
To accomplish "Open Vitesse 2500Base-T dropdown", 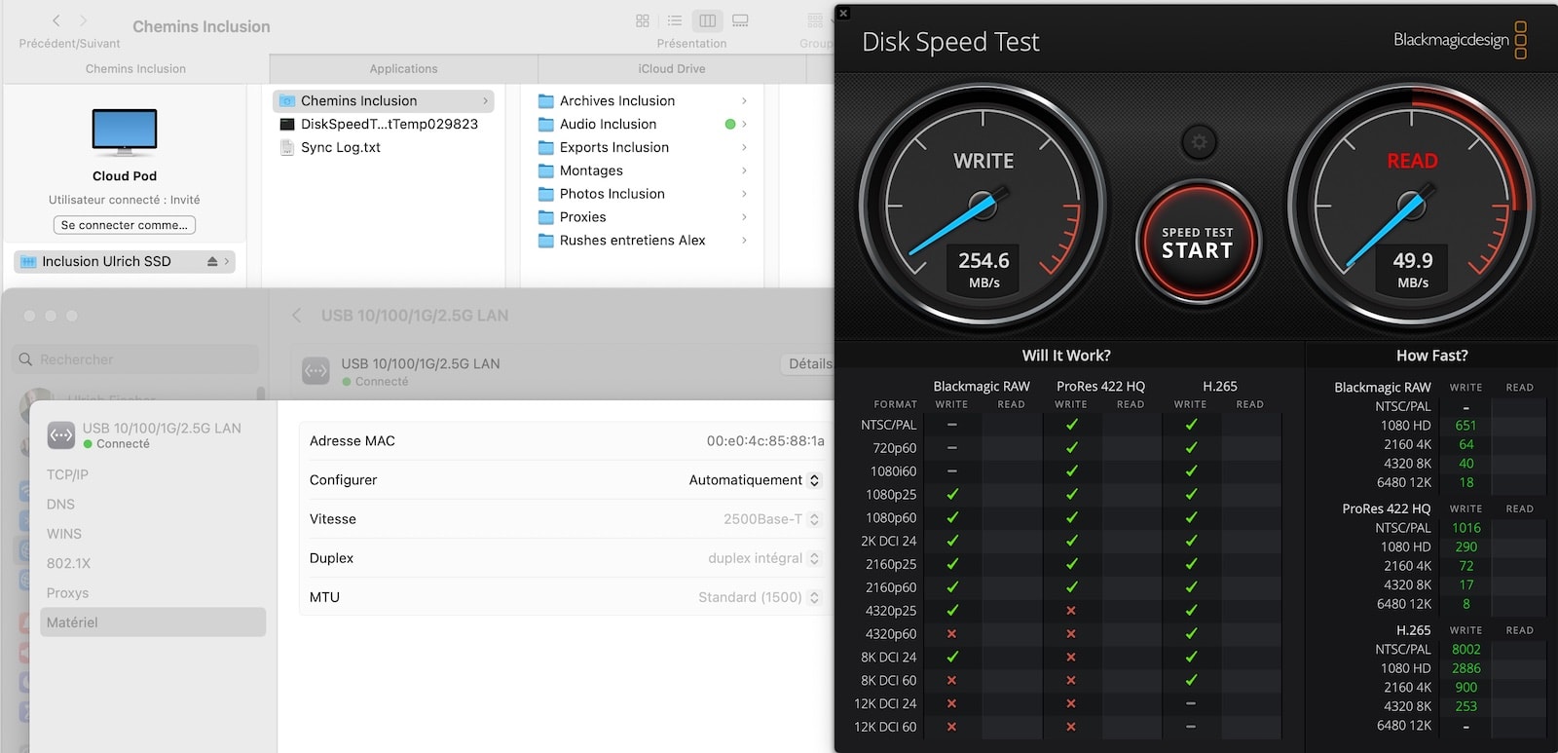I will [772, 519].
